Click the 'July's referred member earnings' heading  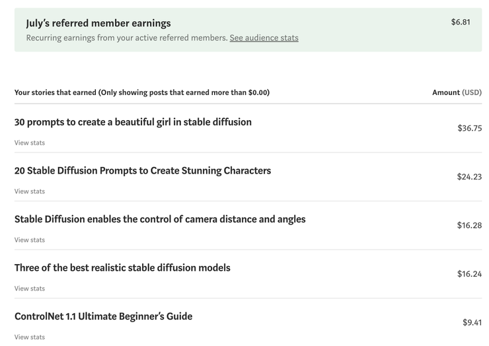pos(98,23)
